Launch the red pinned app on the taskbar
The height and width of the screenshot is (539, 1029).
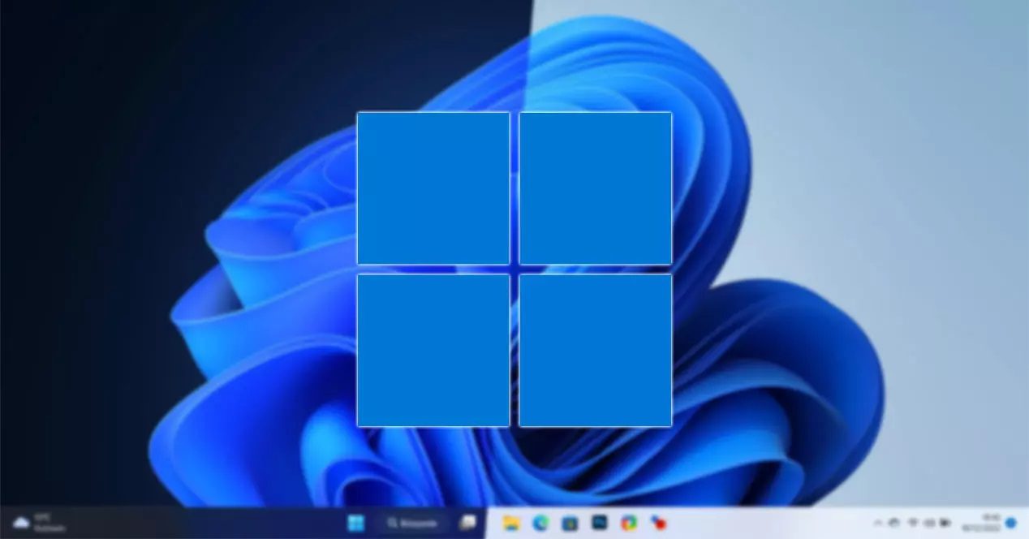click(658, 523)
